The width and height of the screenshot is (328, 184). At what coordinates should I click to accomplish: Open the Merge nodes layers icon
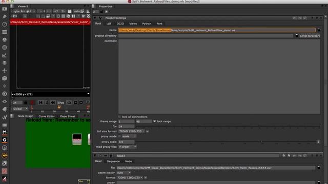click(5, 63)
